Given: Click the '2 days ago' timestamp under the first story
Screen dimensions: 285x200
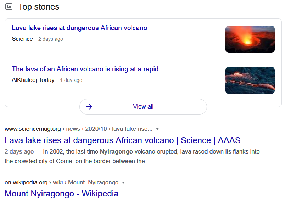Looking at the screenshot, I should tap(51, 39).
